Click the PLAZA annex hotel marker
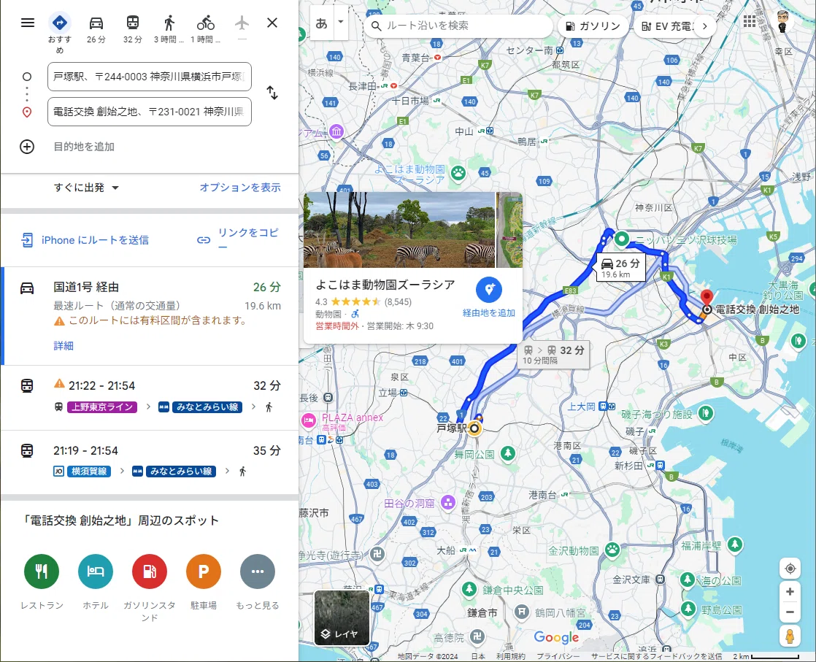 (309, 420)
